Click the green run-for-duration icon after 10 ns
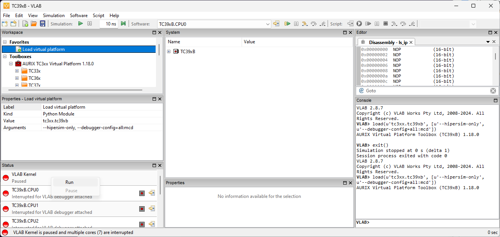This screenshot has height=237, width=500. tap(123, 24)
